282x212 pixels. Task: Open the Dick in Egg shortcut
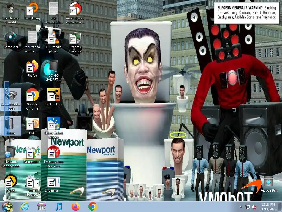(53, 97)
